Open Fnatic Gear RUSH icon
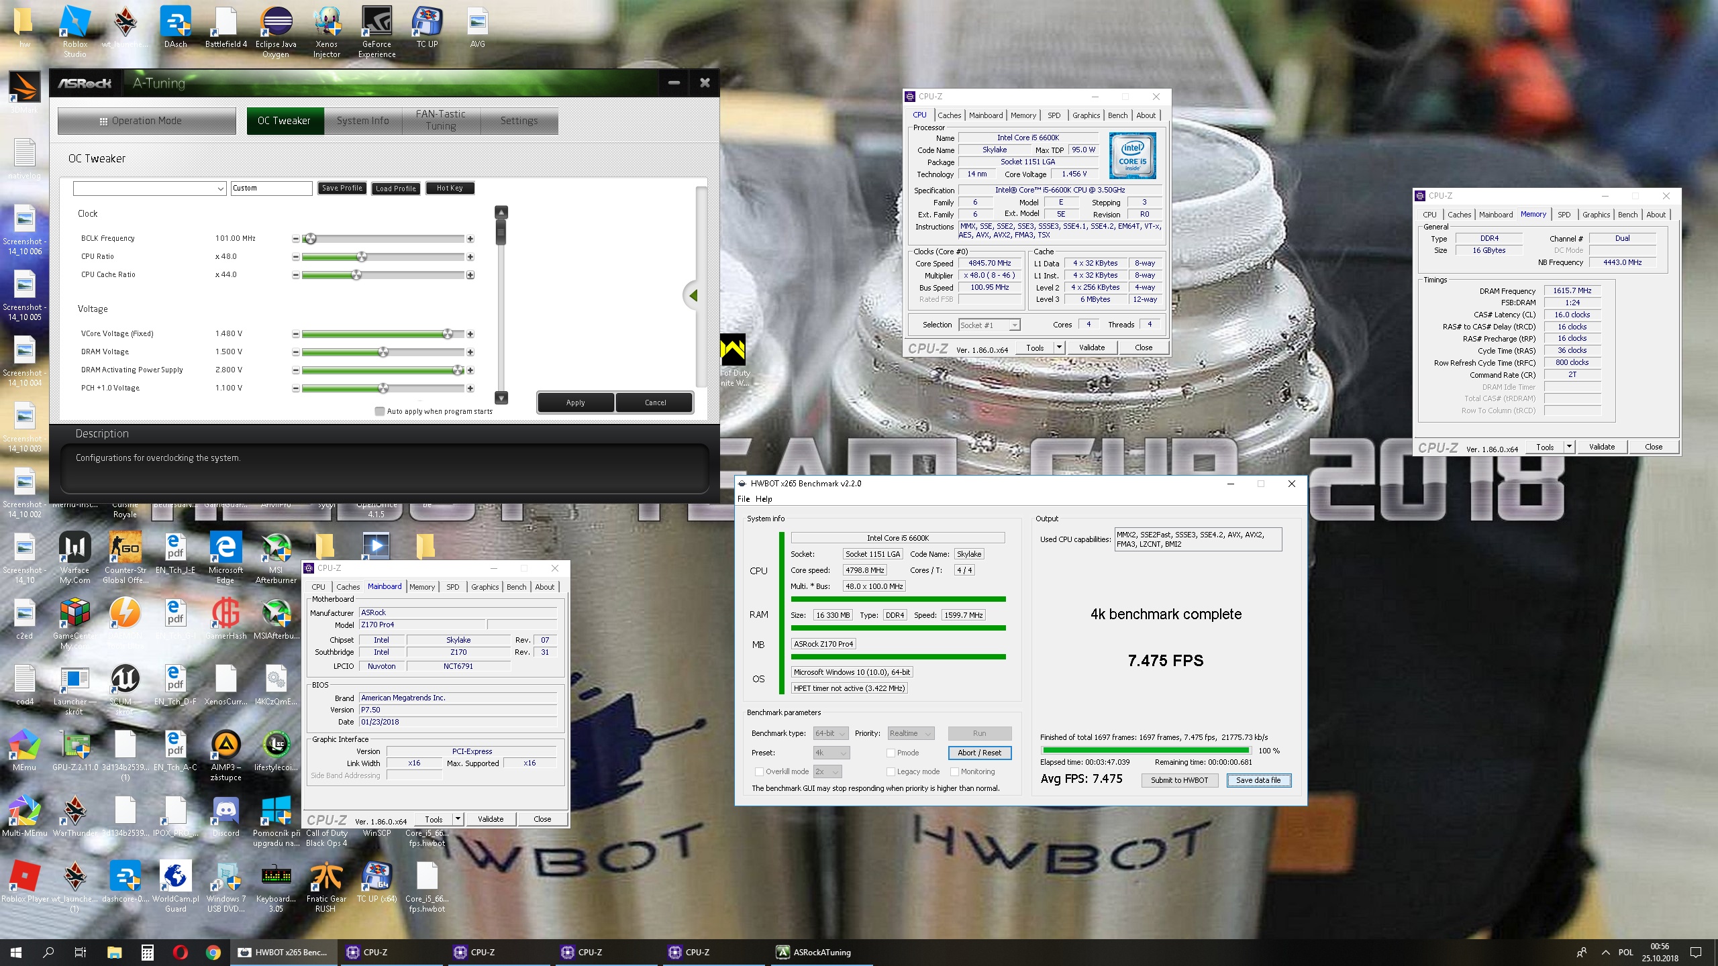Image resolution: width=1718 pixels, height=966 pixels. (x=327, y=888)
